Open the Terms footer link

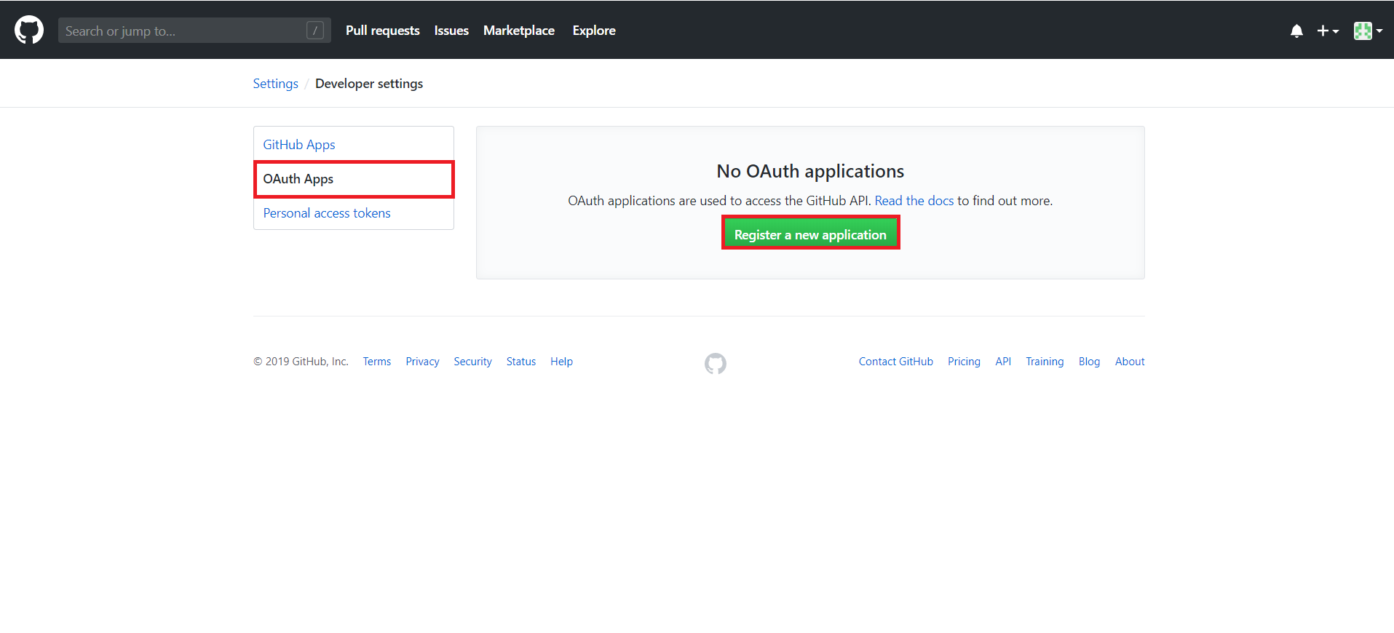(x=377, y=362)
